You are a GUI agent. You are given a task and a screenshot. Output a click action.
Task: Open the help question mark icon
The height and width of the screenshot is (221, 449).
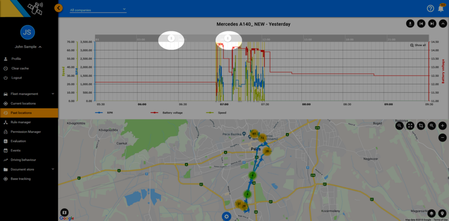pos(430,8)
